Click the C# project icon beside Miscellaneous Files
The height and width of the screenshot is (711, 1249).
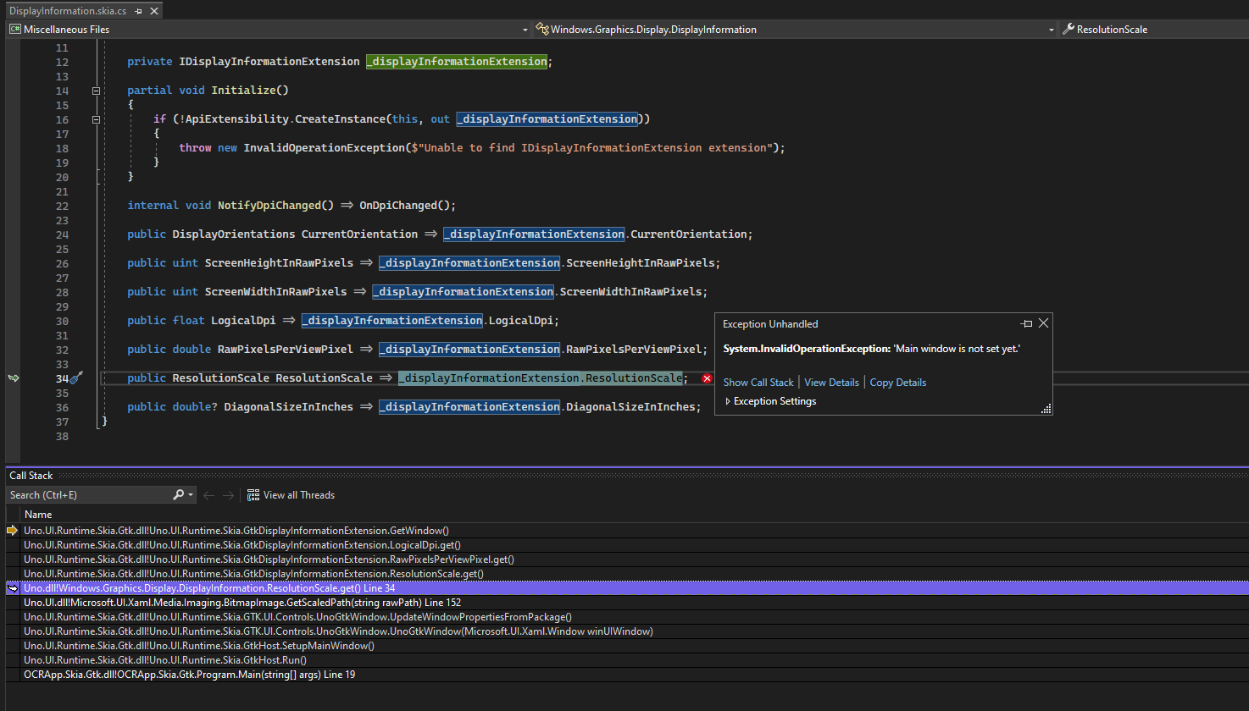[x=14, y=29]
